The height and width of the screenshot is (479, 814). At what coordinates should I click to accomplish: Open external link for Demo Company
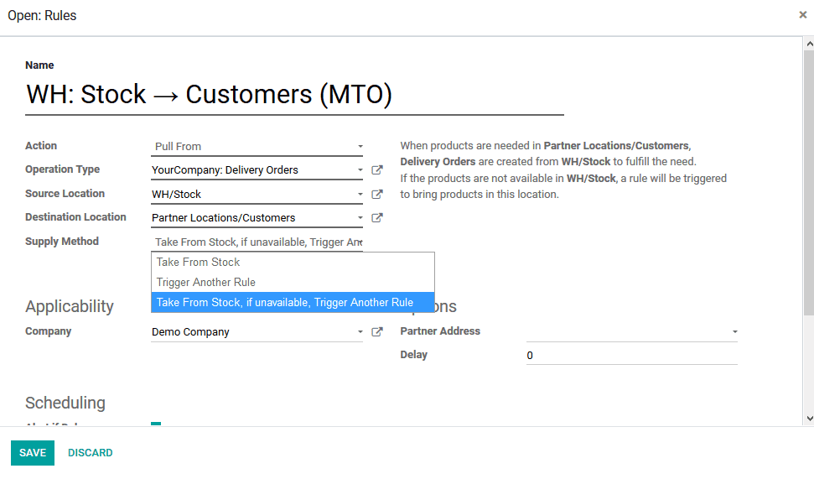coord(377,331)
